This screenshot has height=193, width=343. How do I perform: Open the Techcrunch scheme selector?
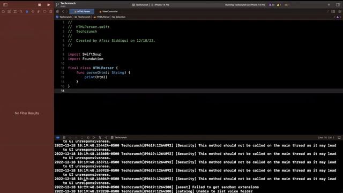(140, 5)
